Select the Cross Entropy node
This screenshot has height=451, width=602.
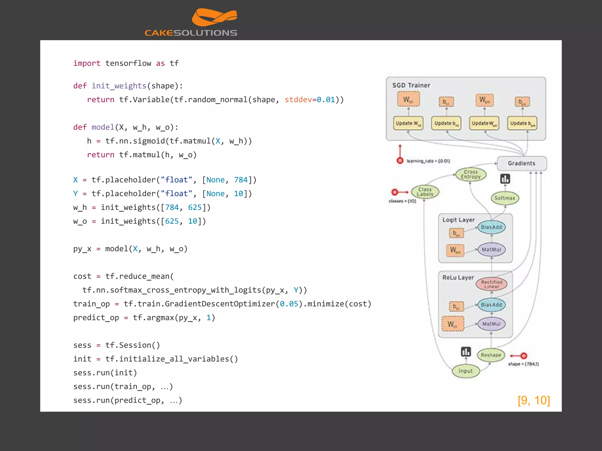click(471, 174)
